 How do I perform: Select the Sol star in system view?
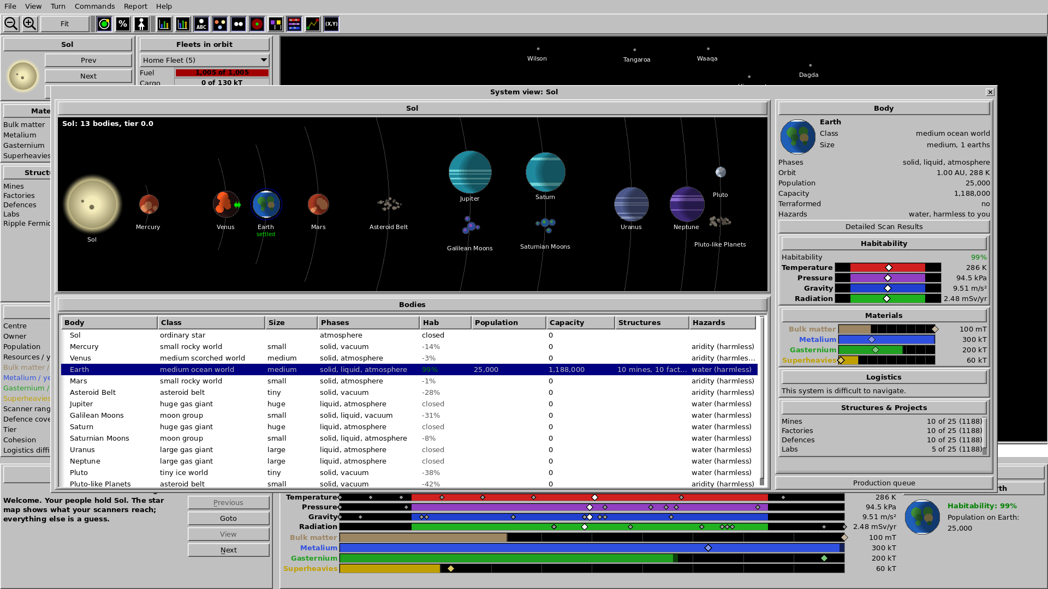tap(92, 205)
